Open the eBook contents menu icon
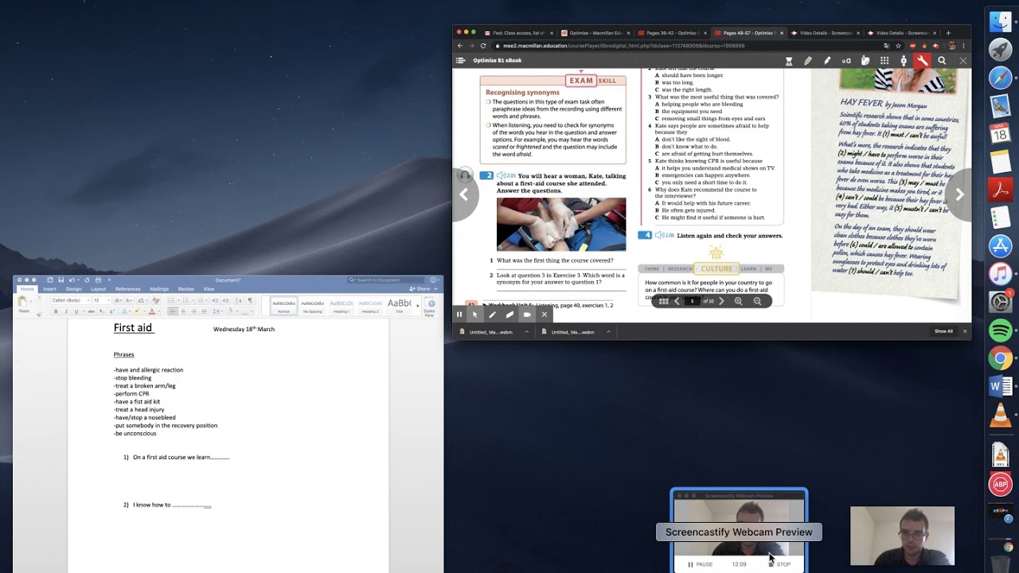1019x573 pixels. click(x=460, y=60)
